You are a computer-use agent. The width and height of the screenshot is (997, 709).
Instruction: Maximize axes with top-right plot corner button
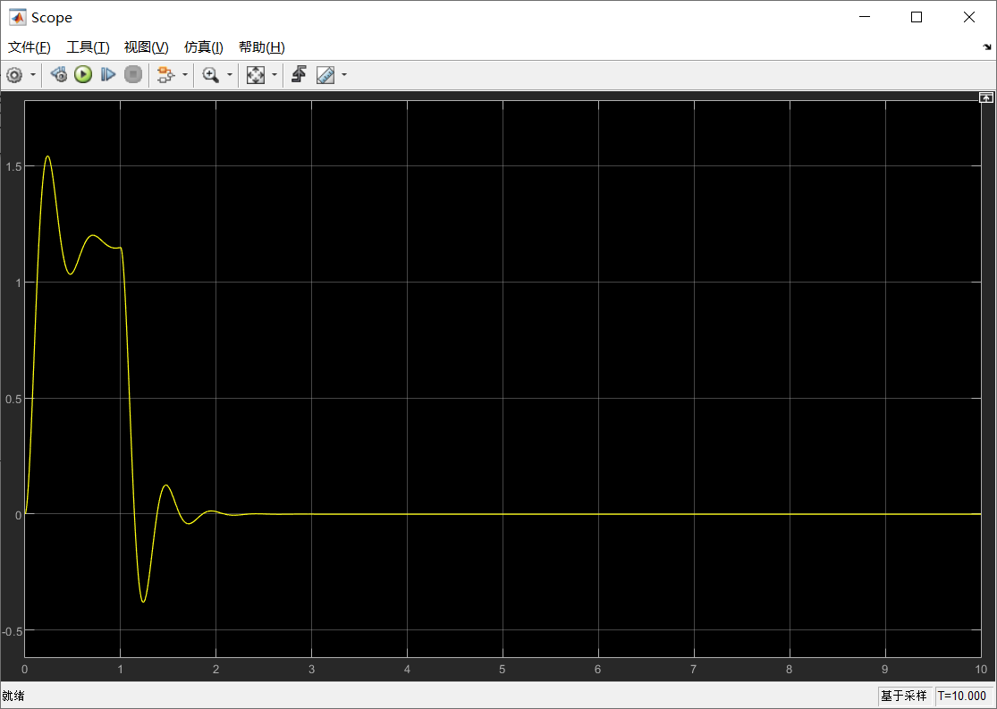[x=986, y=97]
